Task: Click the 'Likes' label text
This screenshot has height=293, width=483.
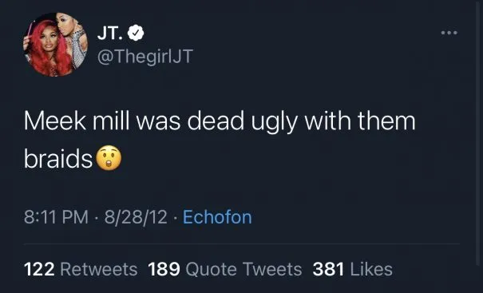Action: (371, 269)
